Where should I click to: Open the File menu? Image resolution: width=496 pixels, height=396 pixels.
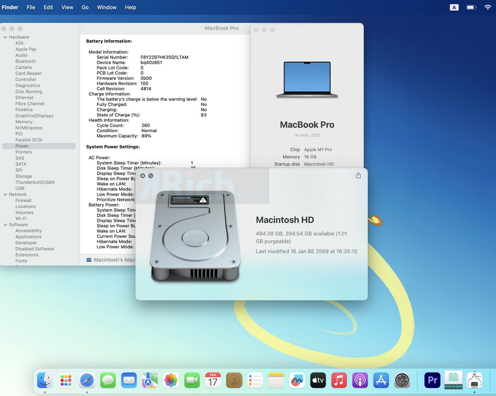point(31,7)
